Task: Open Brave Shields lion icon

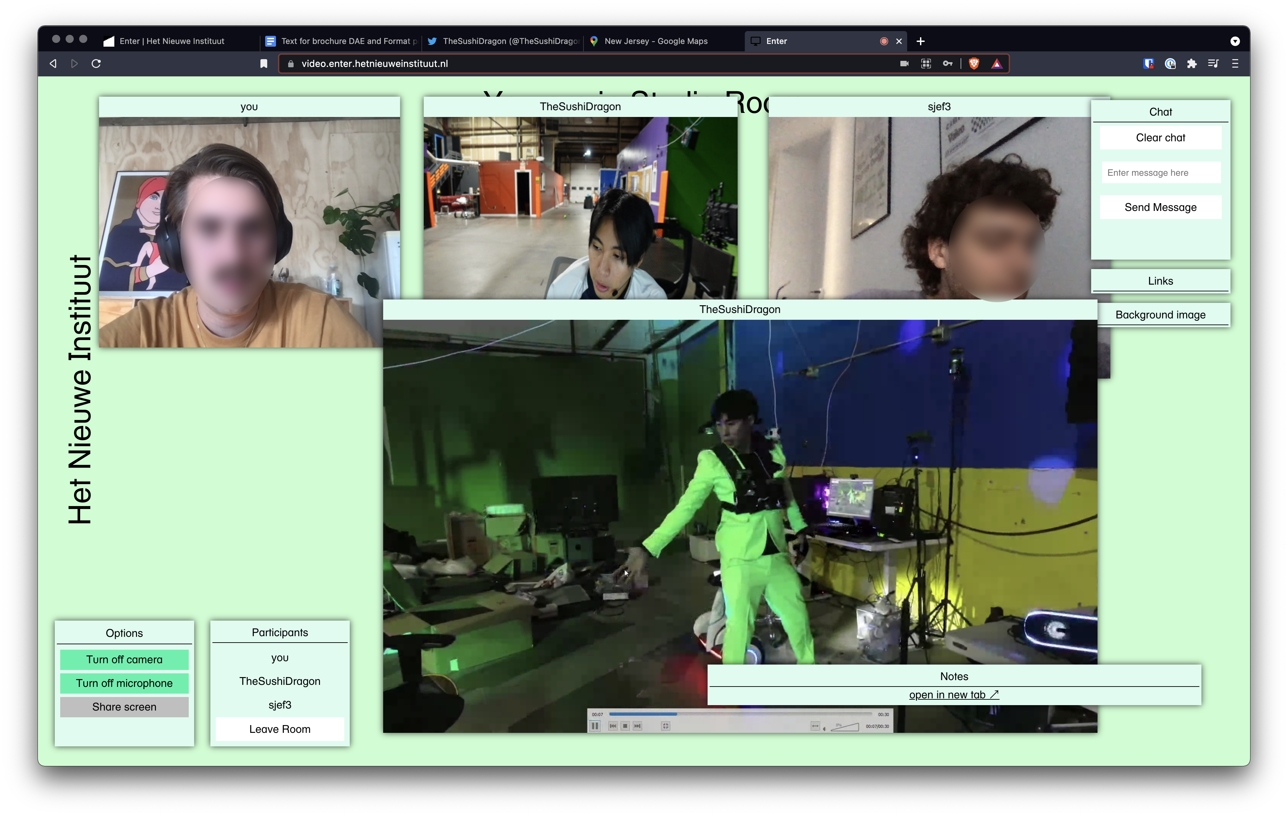Action: coord(974,64)
